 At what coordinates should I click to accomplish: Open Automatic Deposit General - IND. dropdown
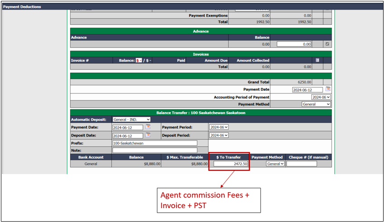[x=132, y=119]
